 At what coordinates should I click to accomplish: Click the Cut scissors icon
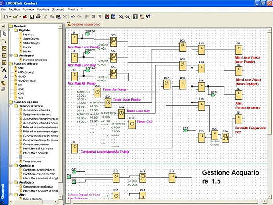(46, 17)
